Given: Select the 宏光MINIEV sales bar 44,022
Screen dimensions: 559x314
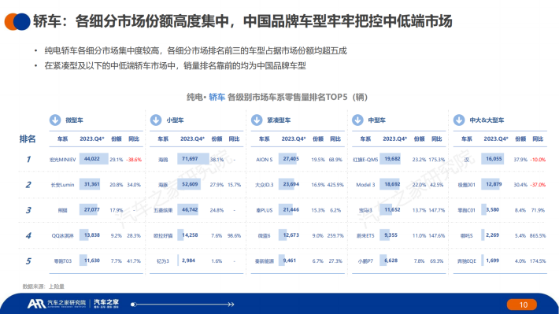Looking at the screenshot, I should pos(94,159).
